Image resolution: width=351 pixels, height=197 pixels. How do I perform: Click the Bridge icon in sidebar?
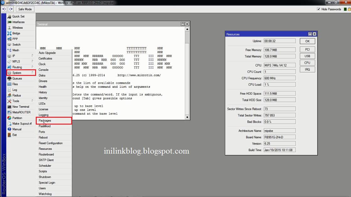9,33
